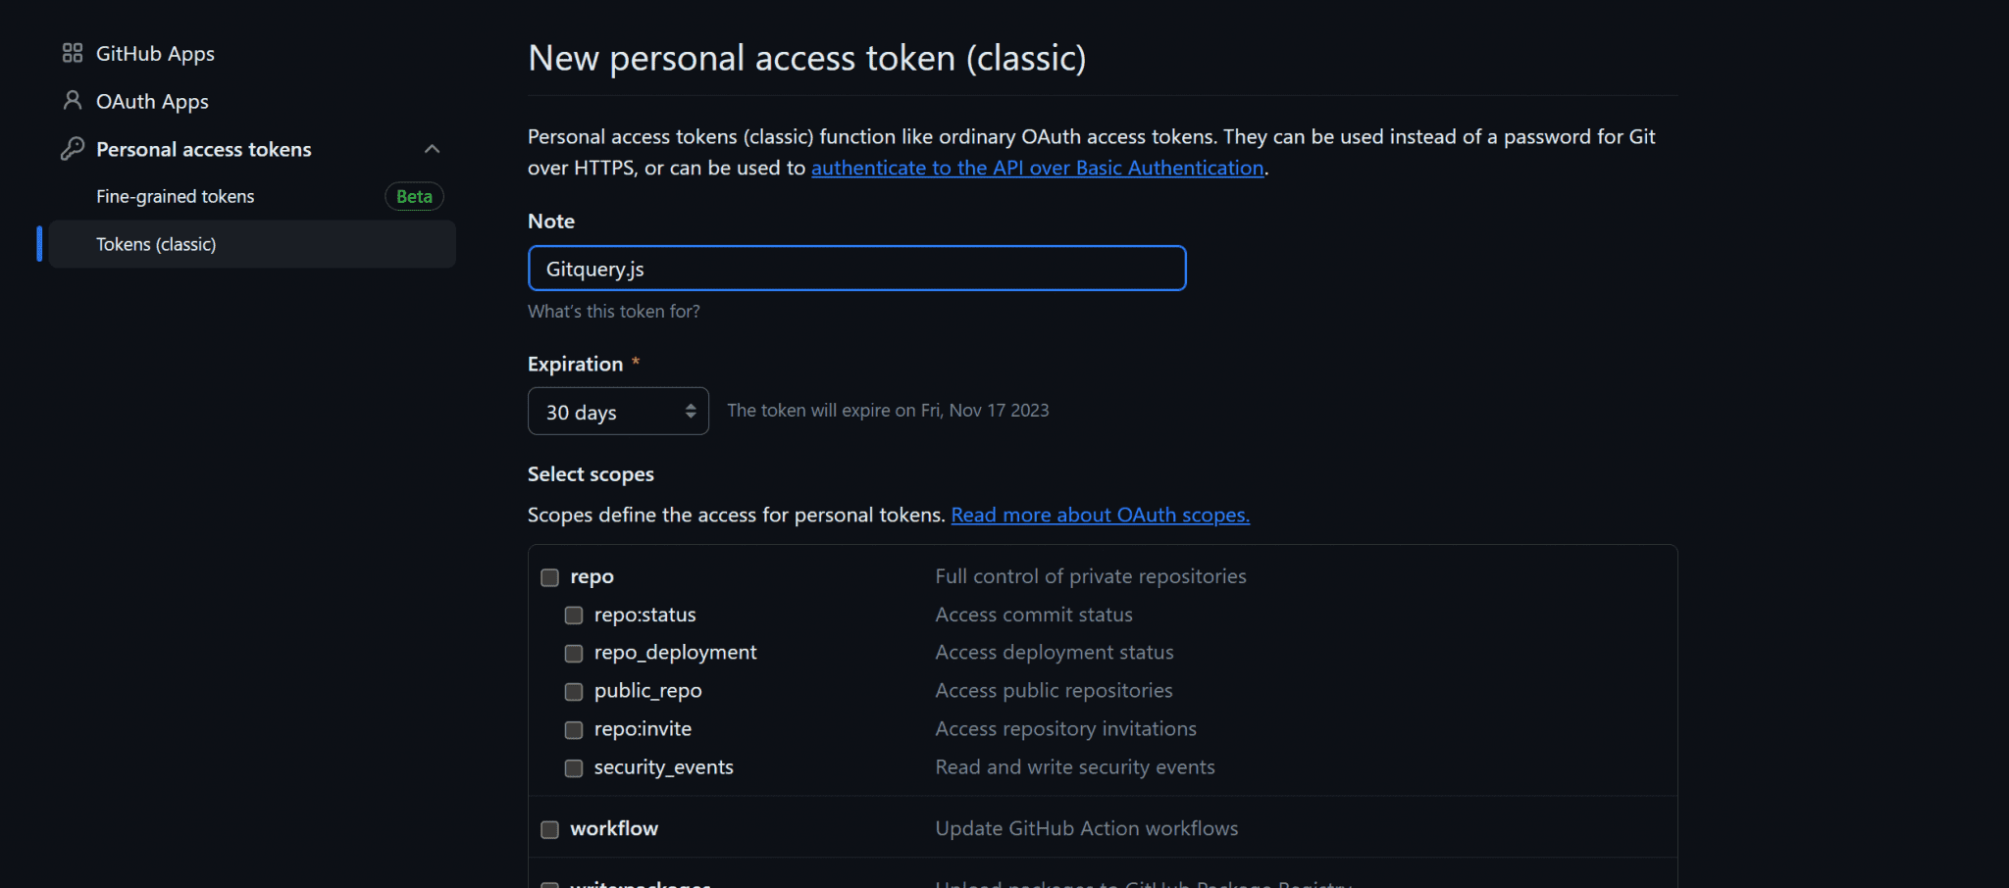Click inside the Note text field
The height and width of the screenshot is (888, 2009).
(856, 268)
